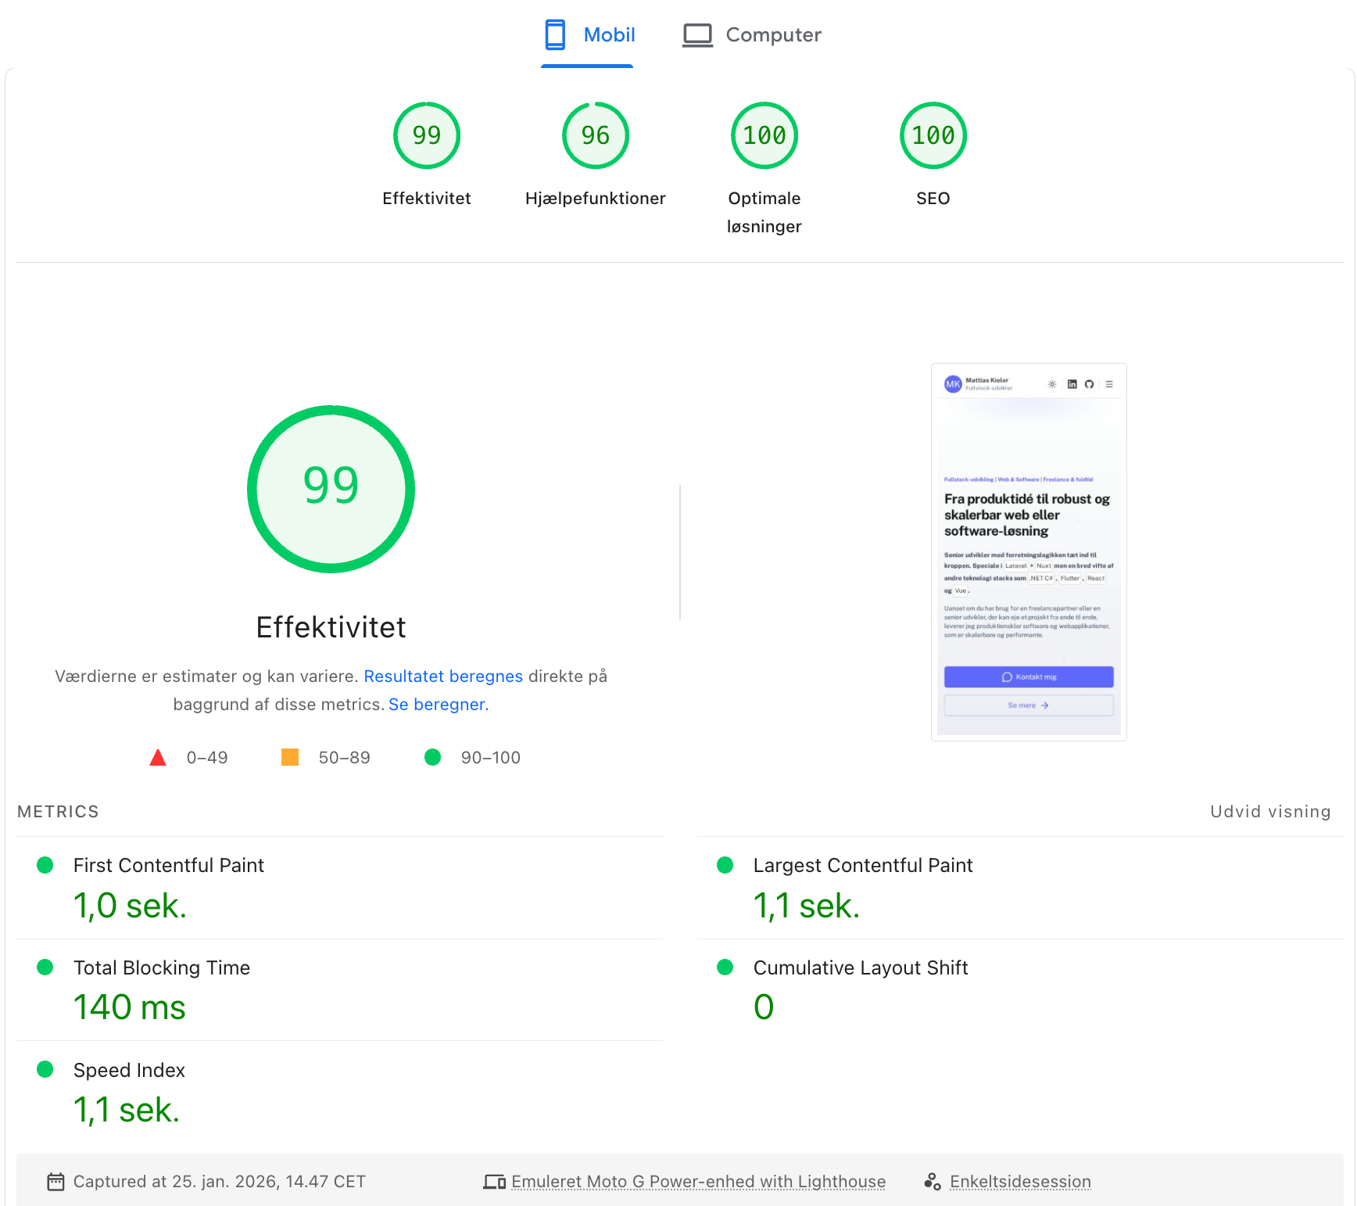Viewport: 1357px width, 1206px height.
Task: Click the mobile page screenshot preview
Action: point(1028,551)
